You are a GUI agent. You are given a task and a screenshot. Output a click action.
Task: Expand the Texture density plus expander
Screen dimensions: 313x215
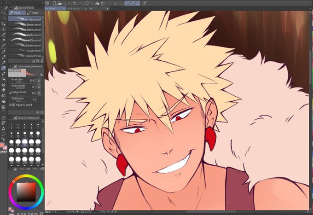10,93
